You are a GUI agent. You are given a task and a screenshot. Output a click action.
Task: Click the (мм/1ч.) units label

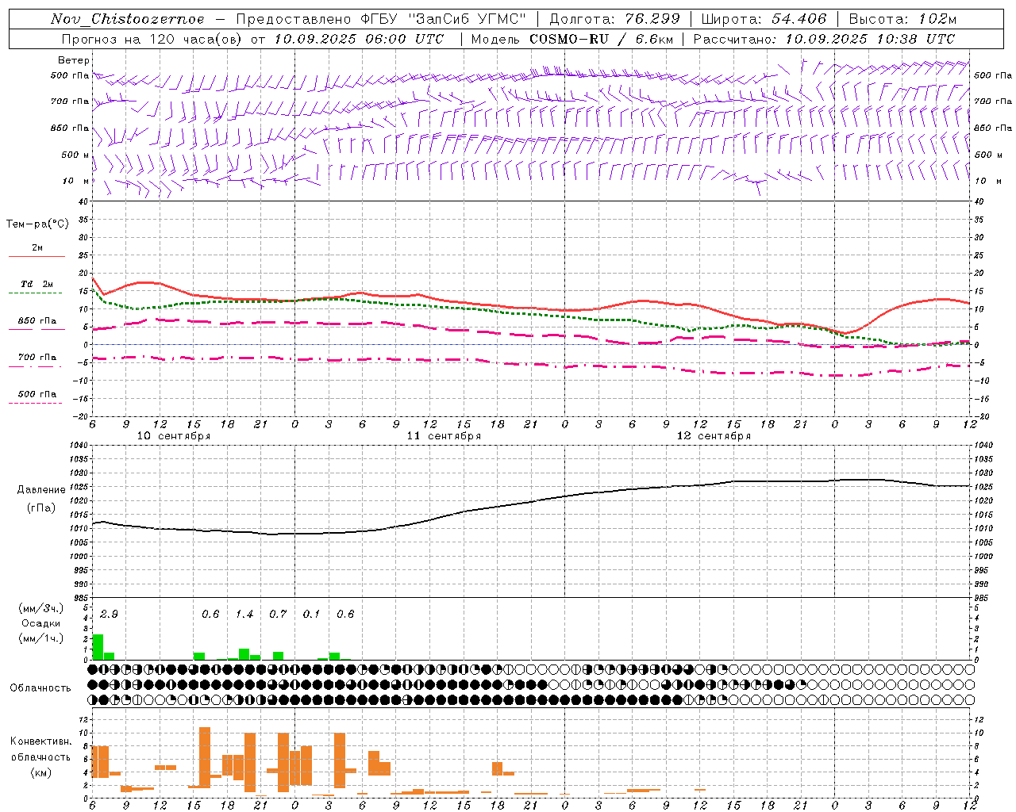[x=40, y=638]
